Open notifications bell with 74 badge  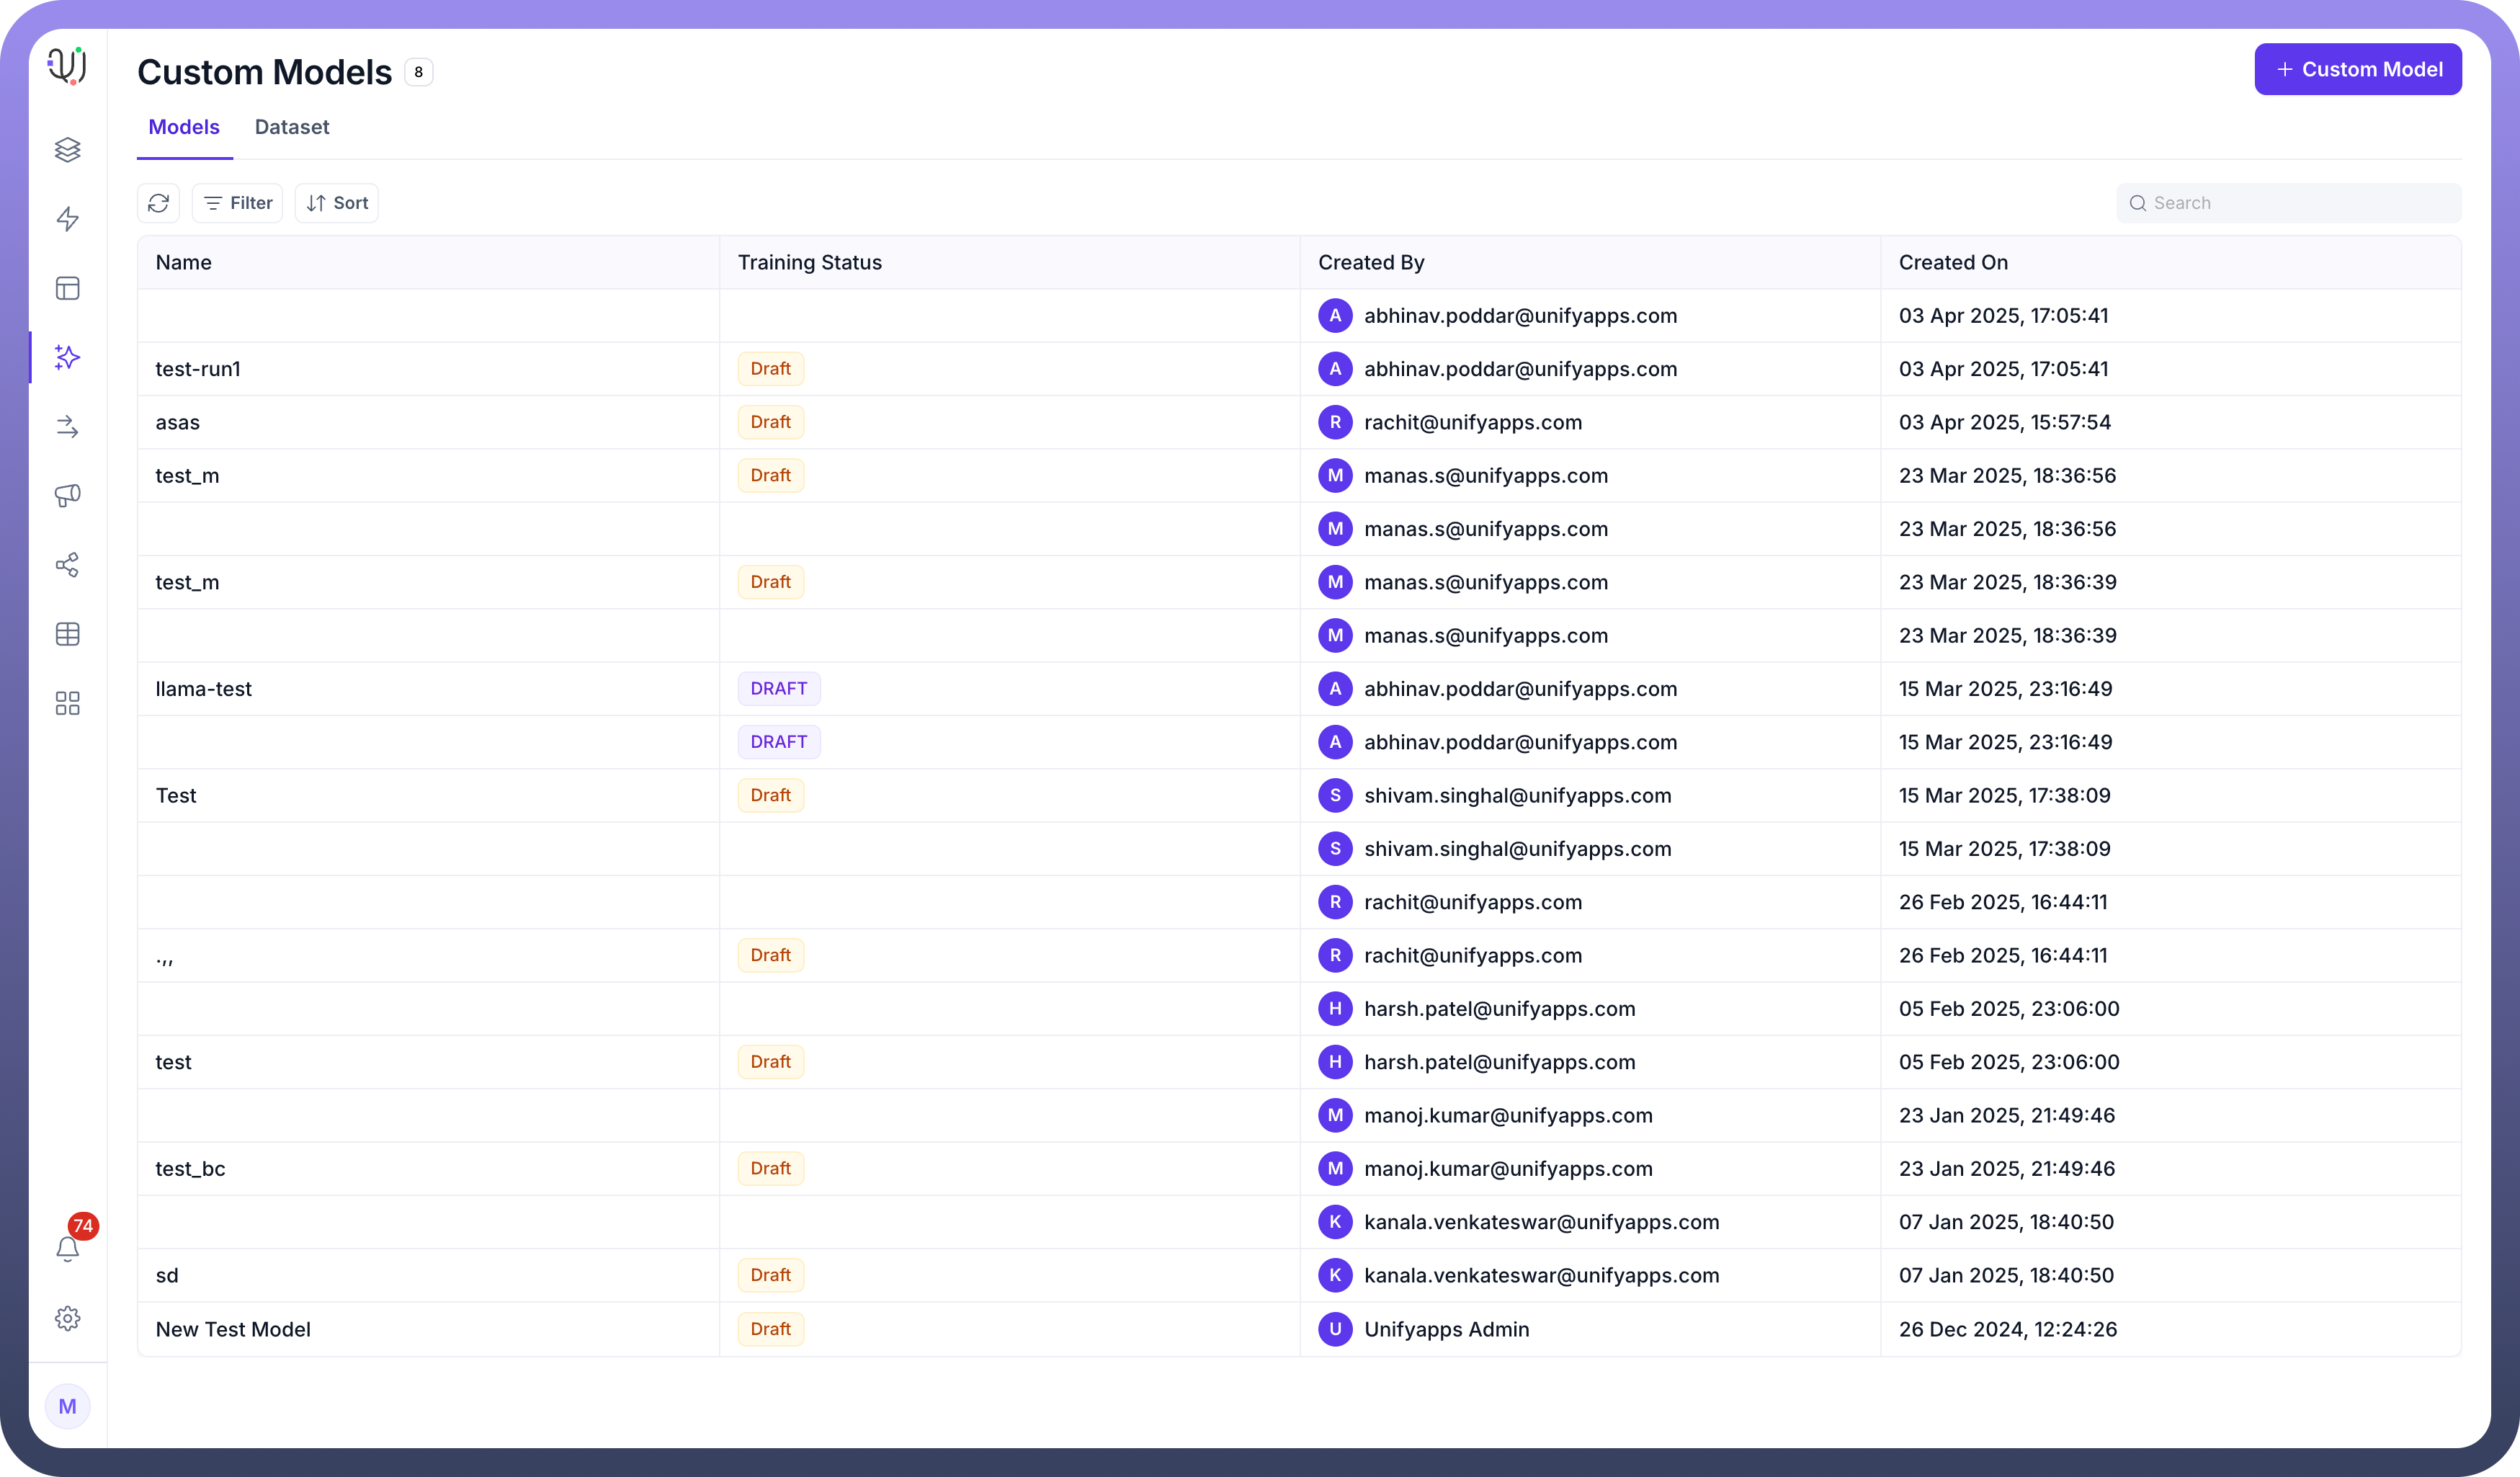(67, 1248)
